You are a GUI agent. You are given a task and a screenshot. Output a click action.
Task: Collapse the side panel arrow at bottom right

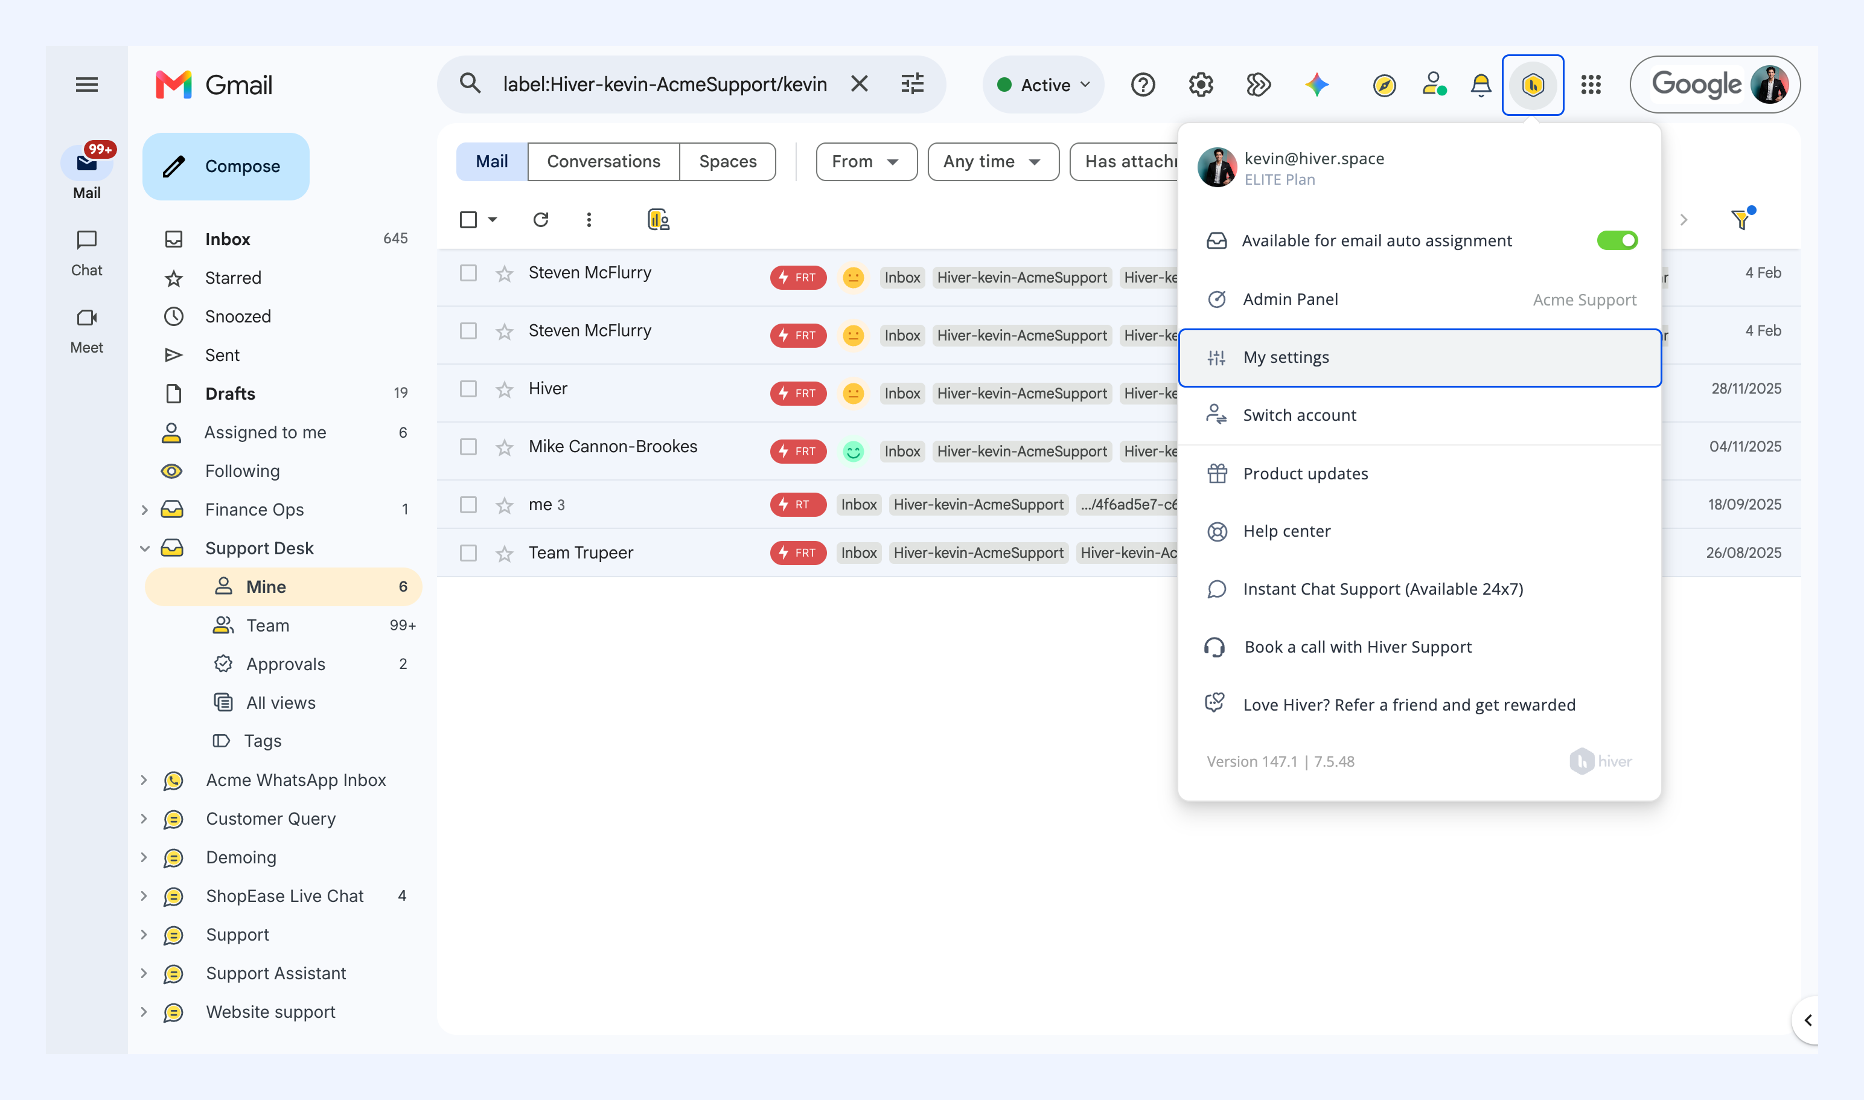click(1808, 1021)
